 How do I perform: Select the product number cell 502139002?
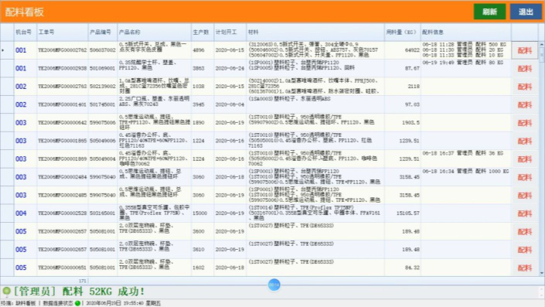coord(103,87)
